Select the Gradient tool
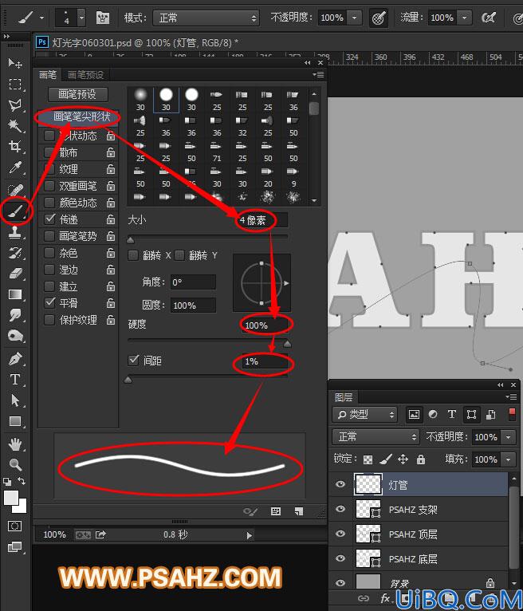 click(15, 294)
